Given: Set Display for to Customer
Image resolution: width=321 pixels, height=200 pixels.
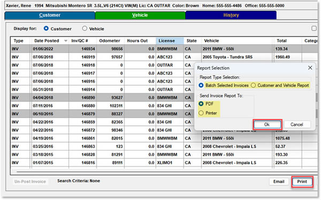Looking at the screenshot, I should pyautogui.click(x=58, y=29).
